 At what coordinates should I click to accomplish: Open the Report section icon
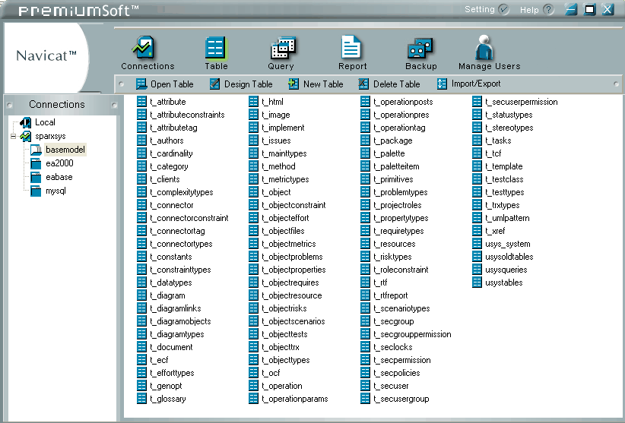point(352,52)
